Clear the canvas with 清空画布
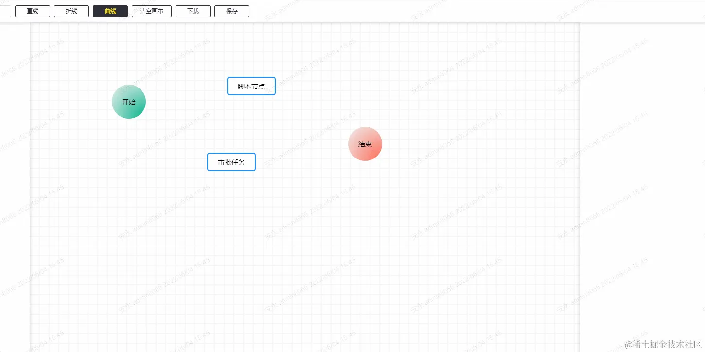 click(152, 11)
